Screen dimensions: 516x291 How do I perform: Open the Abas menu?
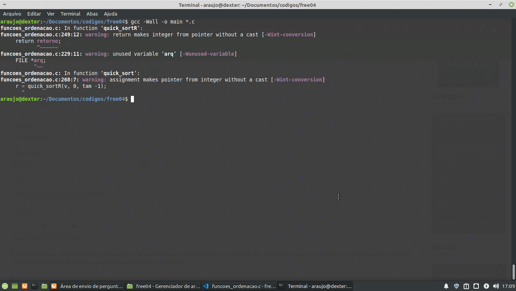coord(92,14)
